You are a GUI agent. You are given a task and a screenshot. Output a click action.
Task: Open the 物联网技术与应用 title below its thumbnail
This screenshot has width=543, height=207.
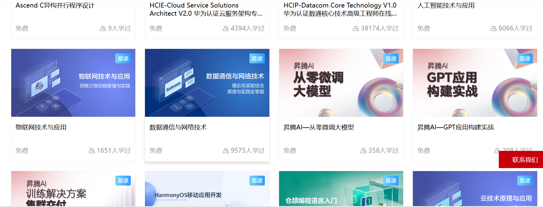[41, 127]
